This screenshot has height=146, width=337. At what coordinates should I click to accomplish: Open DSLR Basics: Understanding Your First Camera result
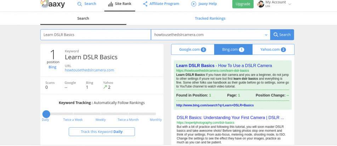(230, 118)
